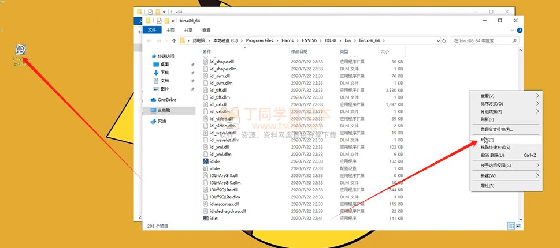Click the OneDrive cloud icon in the sidebar
Screen dimensions: 560x248
pos(153,100)
